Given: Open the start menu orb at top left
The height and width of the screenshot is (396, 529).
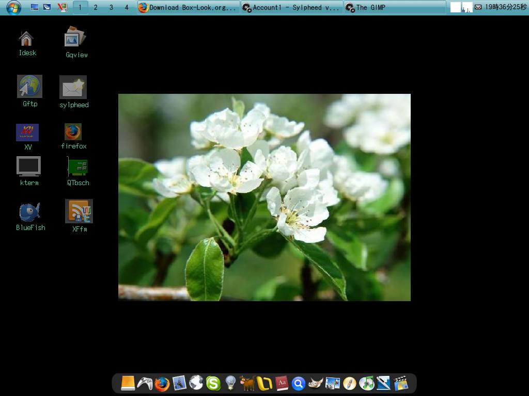Looking at the screenshot, I should click(x=13, y=7).
